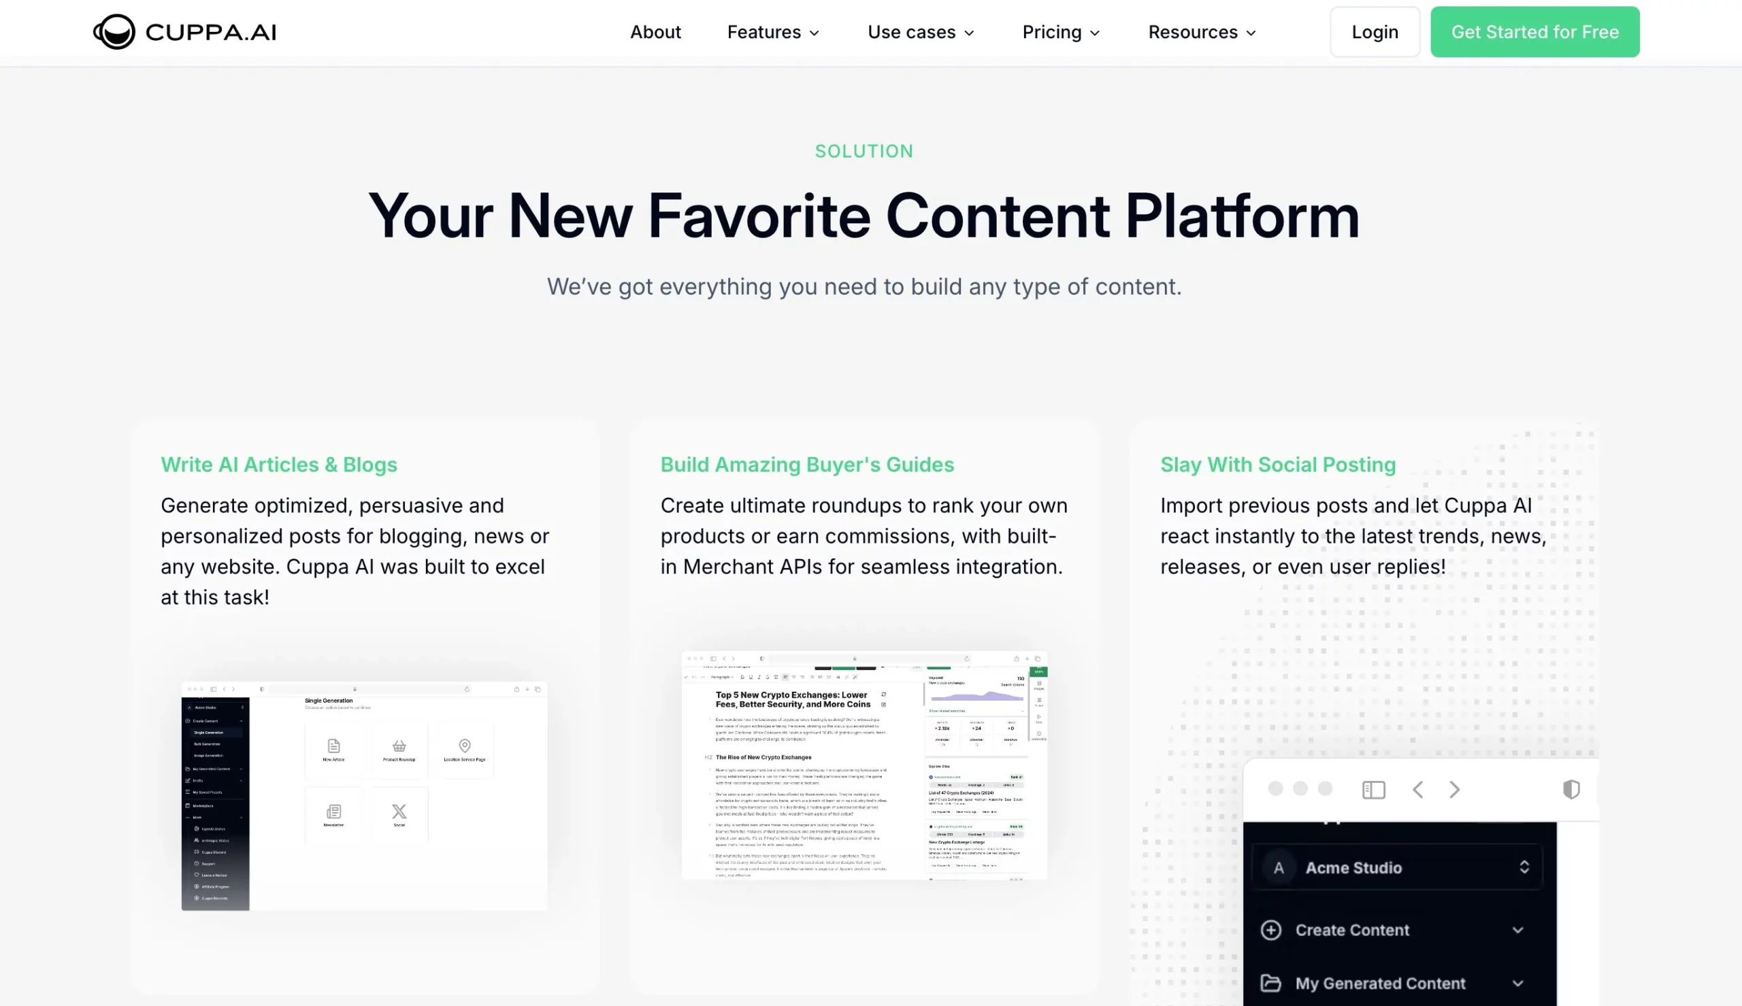Click the shield/security icon in toolbar
The width and height of the screenshot is (1742, 1006).
[x=1571, y=789]
